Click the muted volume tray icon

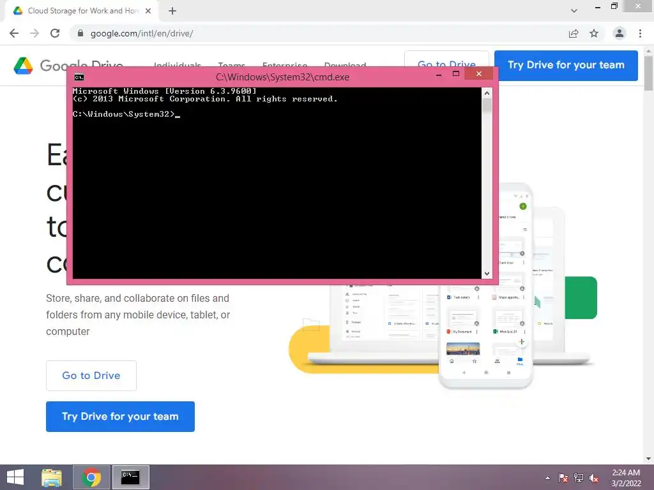tap(594, 478)
